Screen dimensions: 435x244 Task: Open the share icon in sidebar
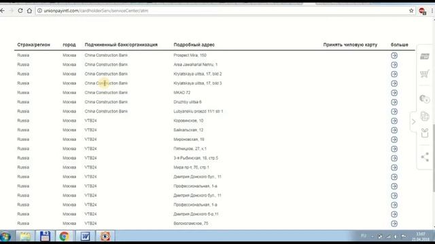click(x=425, y=157)
